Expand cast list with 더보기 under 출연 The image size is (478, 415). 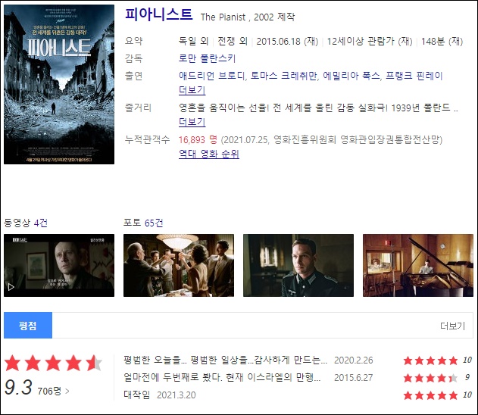(x=192, y=90)
